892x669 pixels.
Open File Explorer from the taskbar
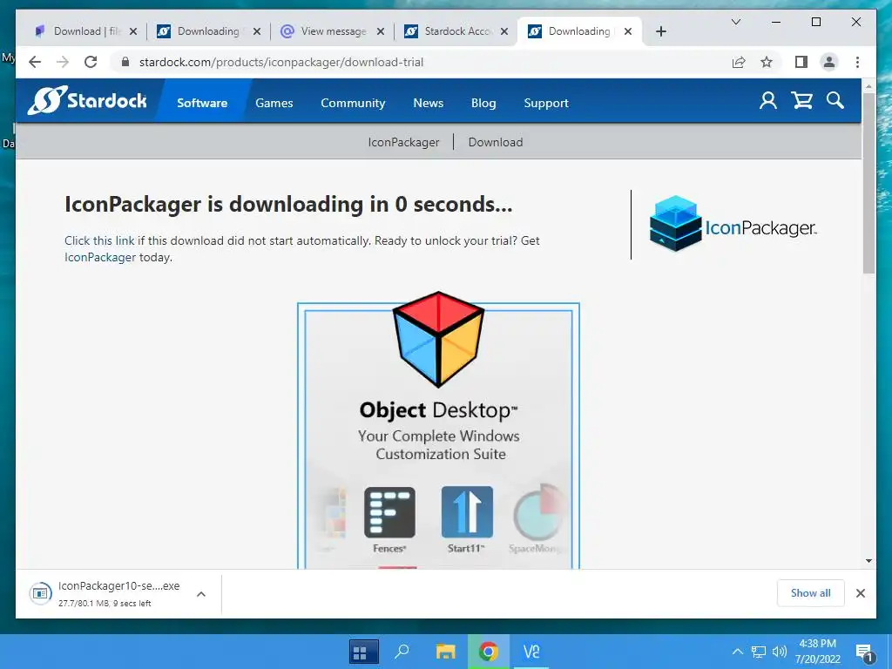[445, 652]
